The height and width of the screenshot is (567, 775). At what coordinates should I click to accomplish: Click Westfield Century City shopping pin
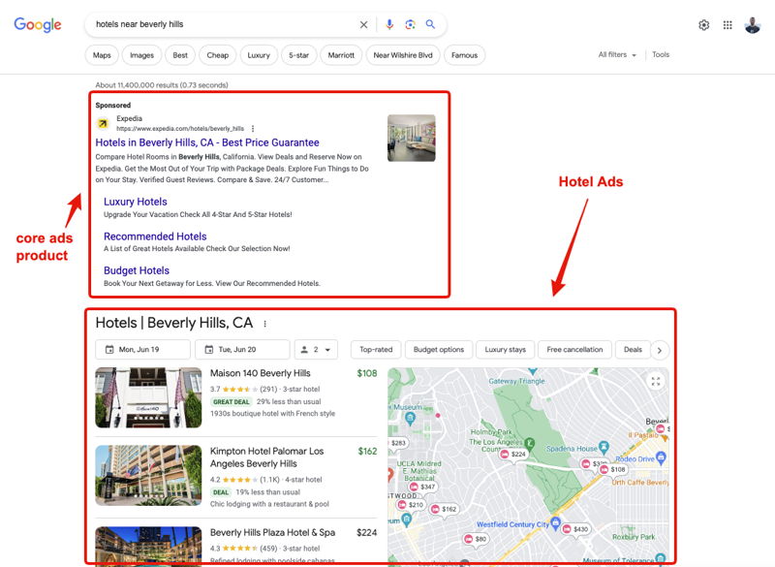coord(555,522)
